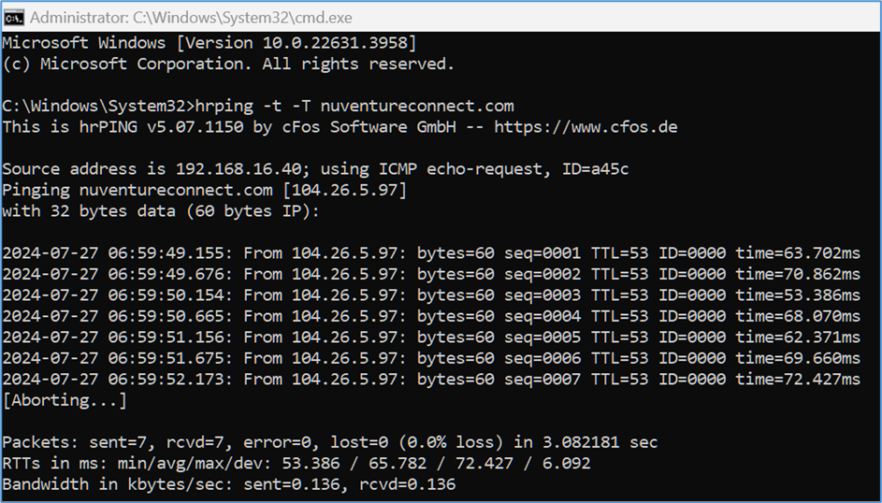Click the seq=0007 reply with time=72.427ms
The width and height of the screenshot is (882, 503).
pos(431,380)
